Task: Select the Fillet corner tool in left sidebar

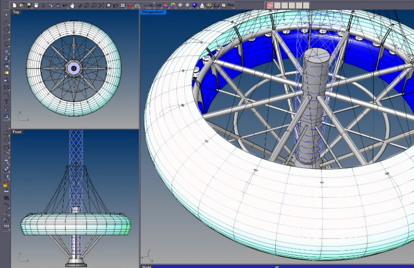Action: [x=6, y=154]
